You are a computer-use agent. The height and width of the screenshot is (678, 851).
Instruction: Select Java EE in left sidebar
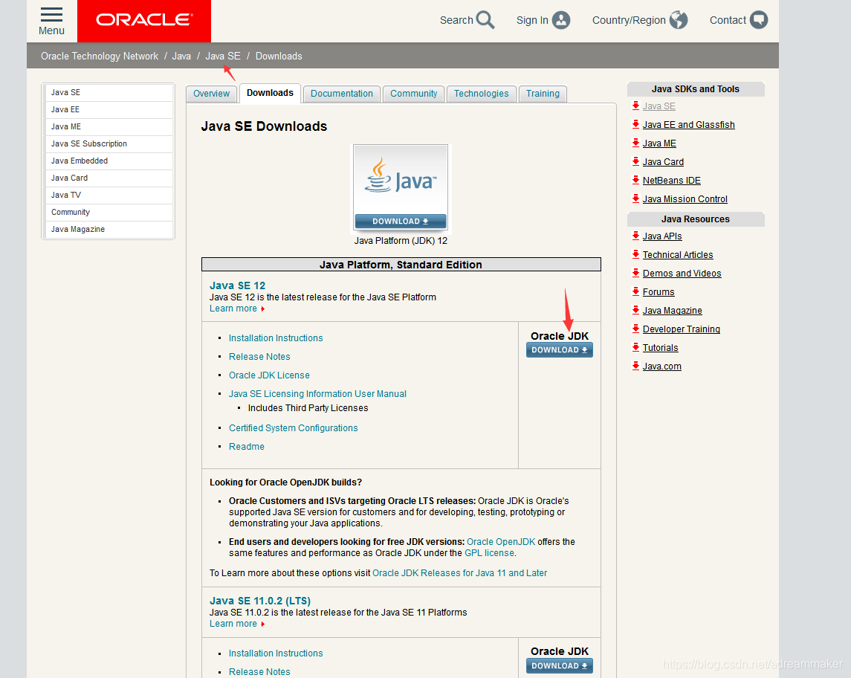(x=109, y=109)
